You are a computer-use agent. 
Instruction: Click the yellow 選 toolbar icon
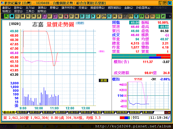39,16
